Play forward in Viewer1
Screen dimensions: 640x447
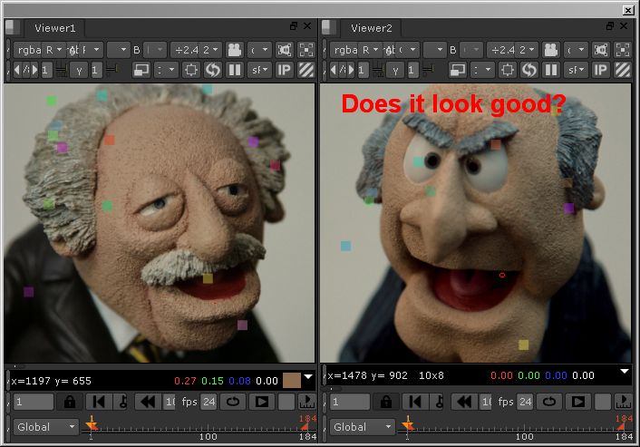coord(262,402)
